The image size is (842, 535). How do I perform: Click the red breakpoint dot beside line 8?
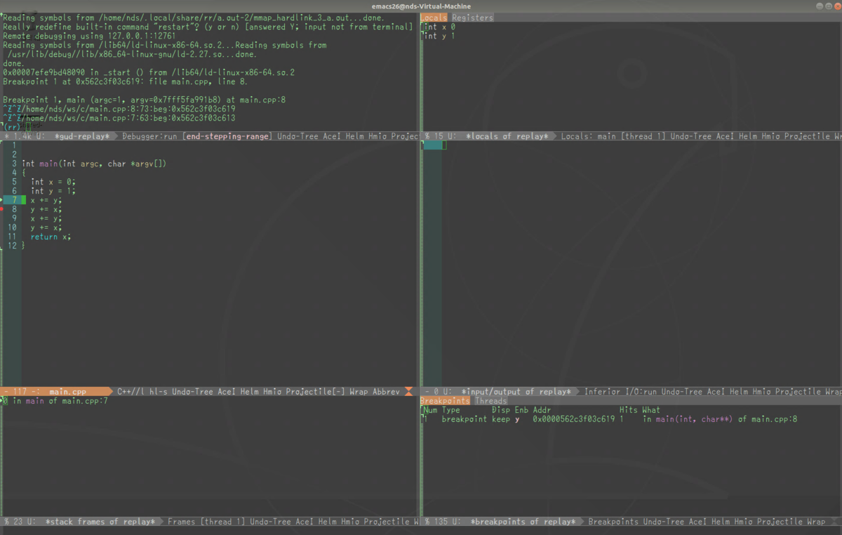click(1, 209)
